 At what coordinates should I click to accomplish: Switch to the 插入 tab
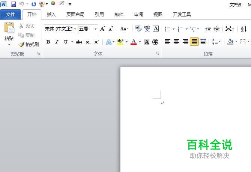click(51, 15)
